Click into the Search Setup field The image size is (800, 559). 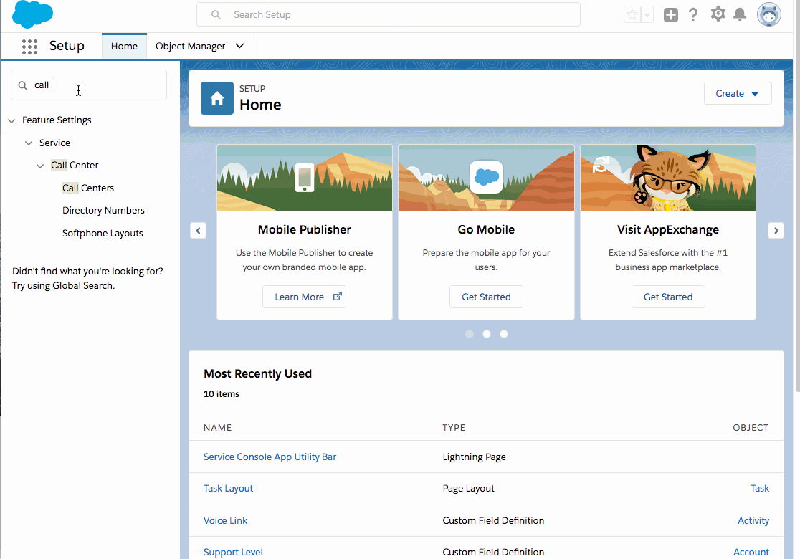[389, 14]
